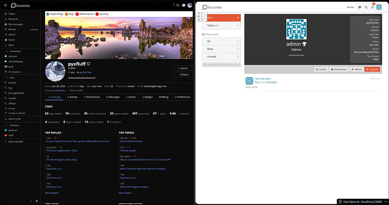Select the job-application tag
The height and width of the screenshot is (205, 389).
[16, 93]
